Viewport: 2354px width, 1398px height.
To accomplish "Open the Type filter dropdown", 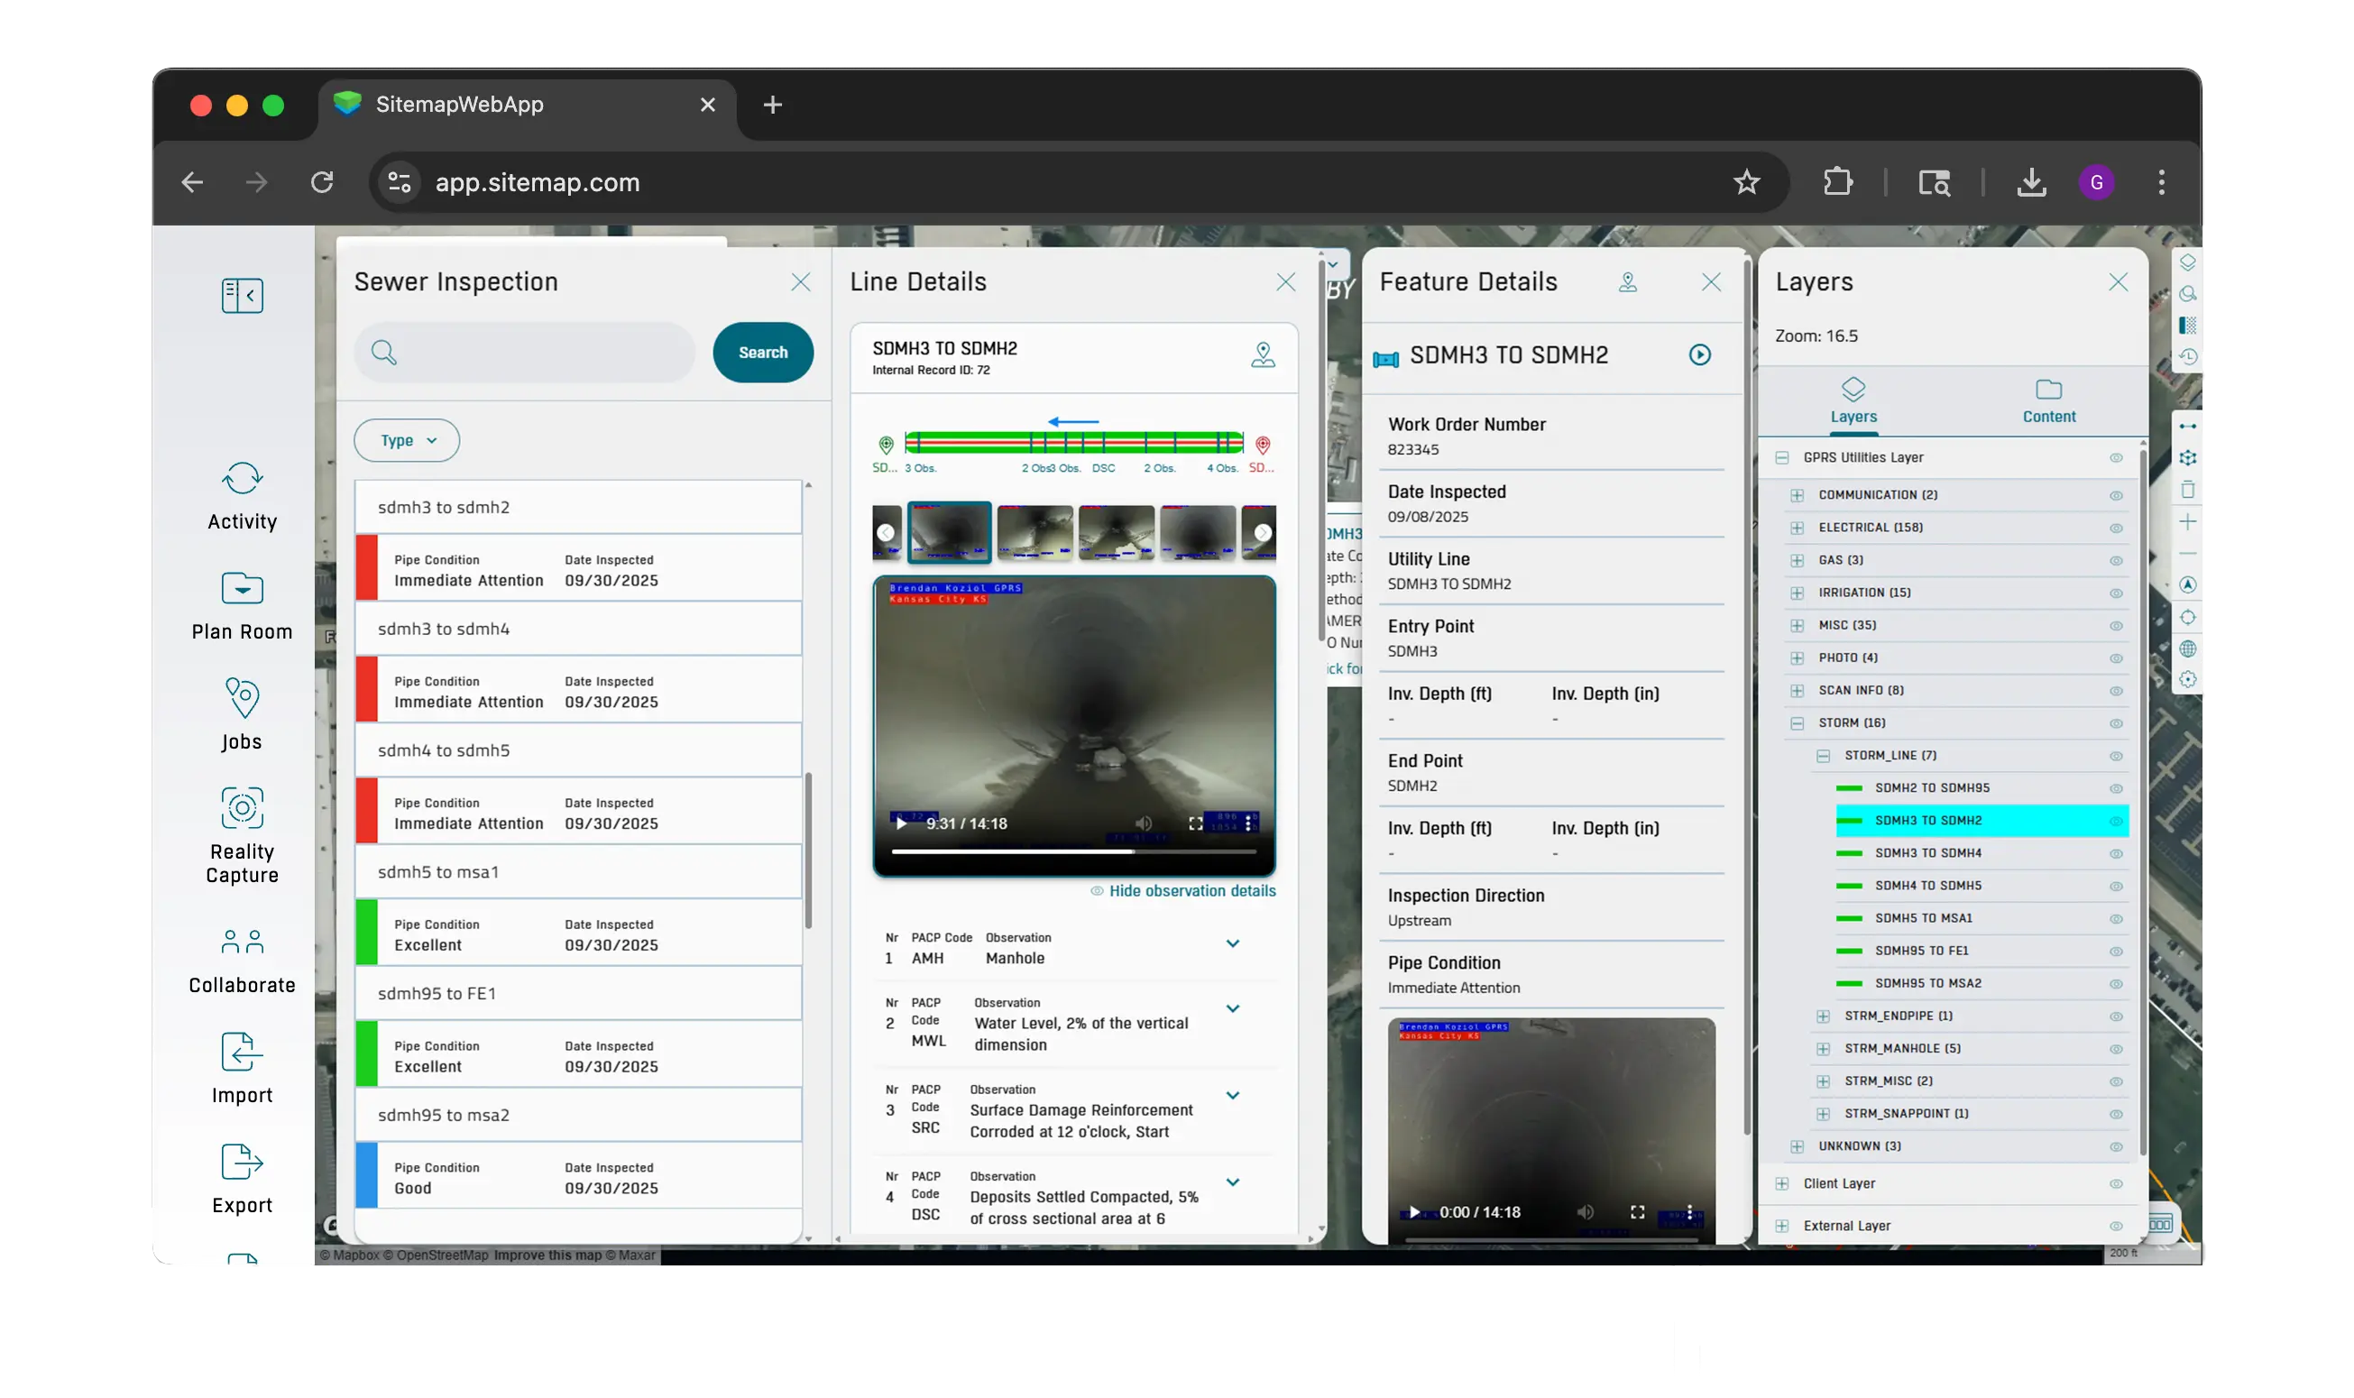I will click(x=407, y=441).
